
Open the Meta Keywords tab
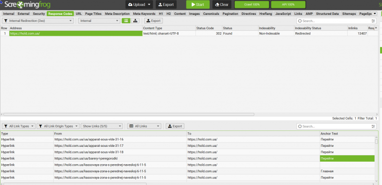coord(144,14)
